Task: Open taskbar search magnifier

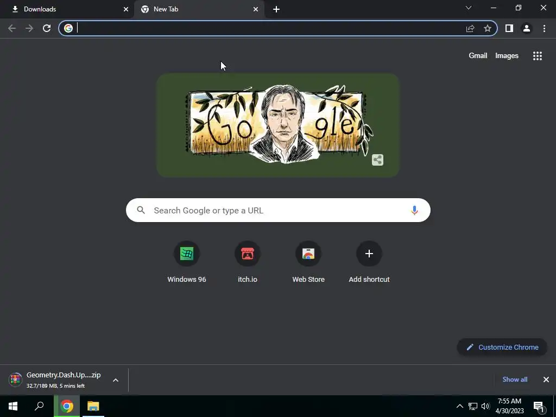Action: pyautogui.click(x=39, y=406)
